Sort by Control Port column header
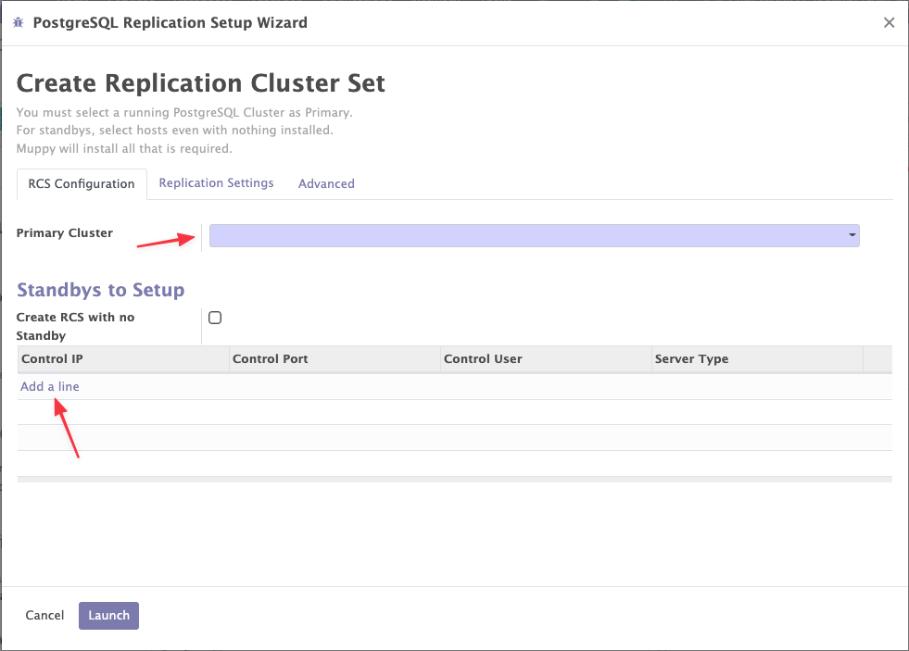 tap(335, 359)
